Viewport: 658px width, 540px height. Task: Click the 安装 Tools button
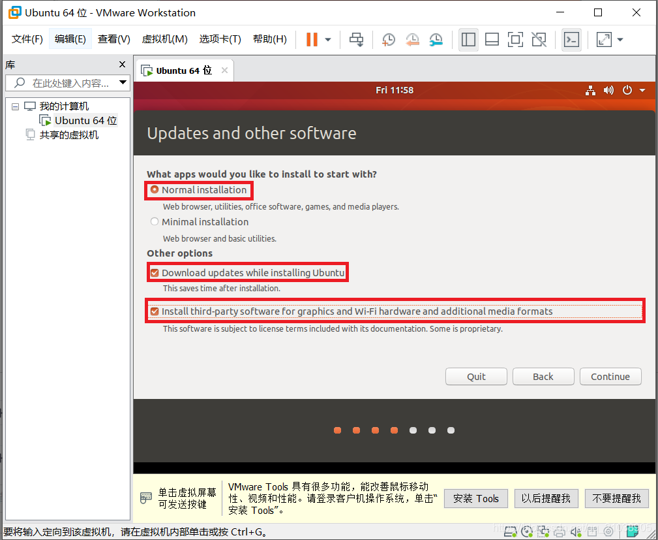pyautogui.click(x=476, y=498)
